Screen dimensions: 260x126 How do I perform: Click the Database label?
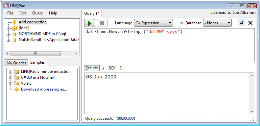(x=193, y=23)
